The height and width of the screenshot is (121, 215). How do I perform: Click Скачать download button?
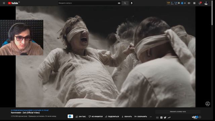(x=127, y=117)
